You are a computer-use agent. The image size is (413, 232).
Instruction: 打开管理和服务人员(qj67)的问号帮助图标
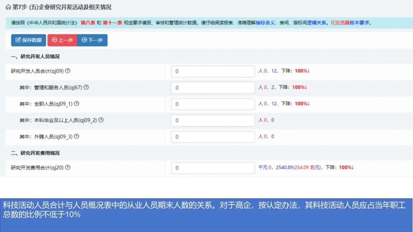[87, 87]
